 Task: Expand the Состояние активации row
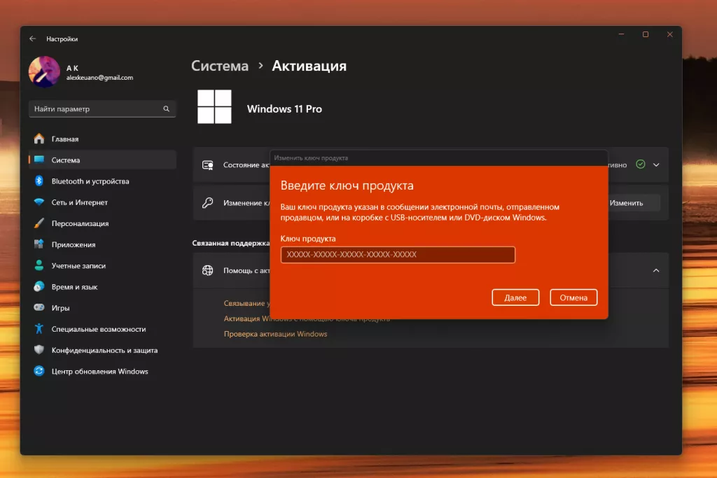pyautogui.click(x=656, y=164)
